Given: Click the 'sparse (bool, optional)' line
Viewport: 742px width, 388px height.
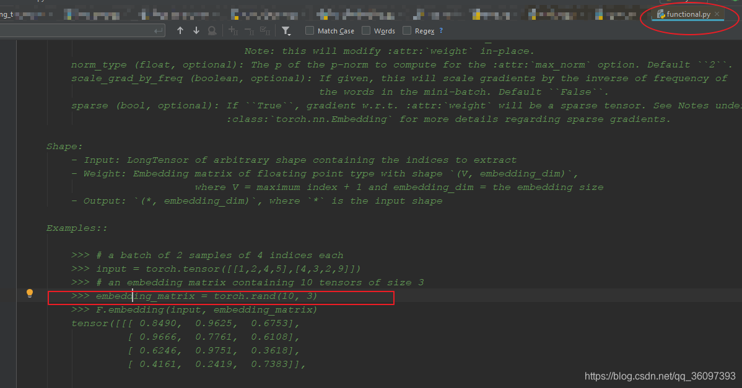Looking at the screenshot, I should [x=406, y=105].
